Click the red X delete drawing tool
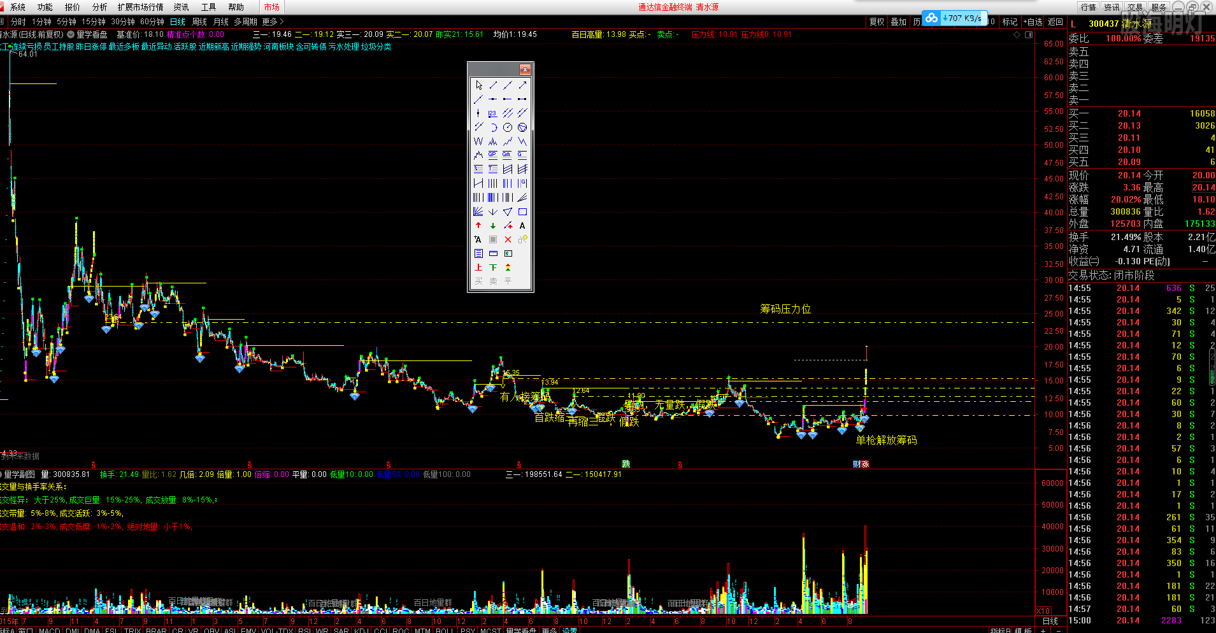This screenshot has width=1216, height=633. point(508,240)
